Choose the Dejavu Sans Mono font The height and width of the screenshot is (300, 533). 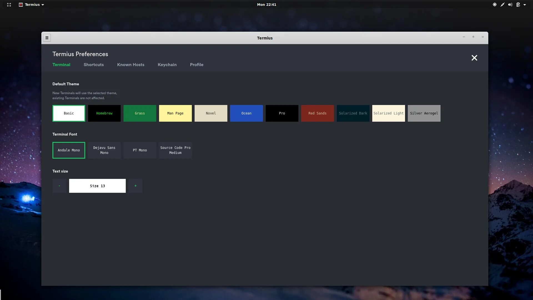coord(104,150)
